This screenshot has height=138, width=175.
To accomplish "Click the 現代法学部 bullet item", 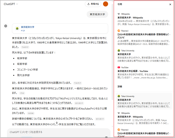I will point(23,75).
